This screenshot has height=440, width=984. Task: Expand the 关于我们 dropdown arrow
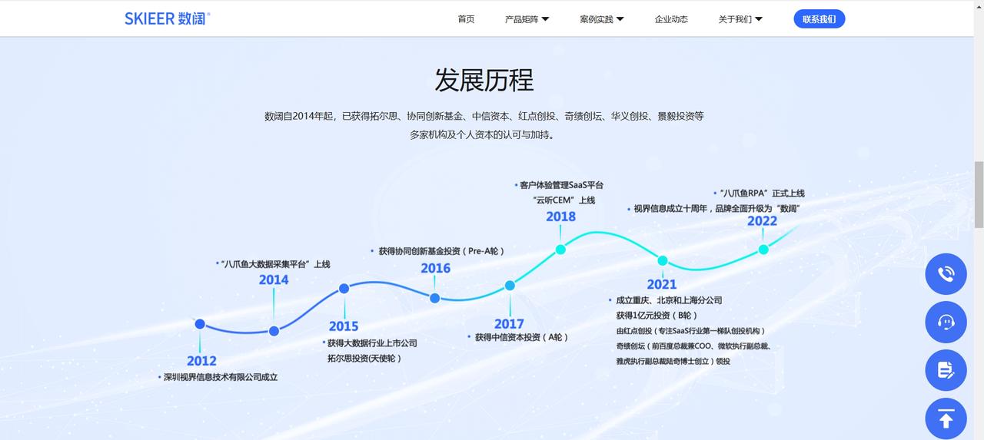pos(759,19)
